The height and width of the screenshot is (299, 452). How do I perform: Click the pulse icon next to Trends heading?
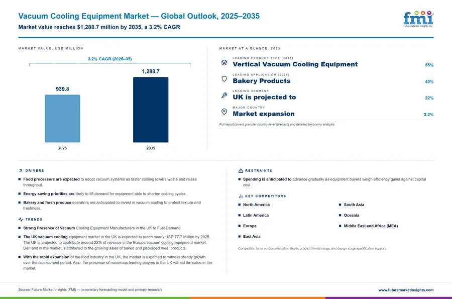[x=21, y=220]
